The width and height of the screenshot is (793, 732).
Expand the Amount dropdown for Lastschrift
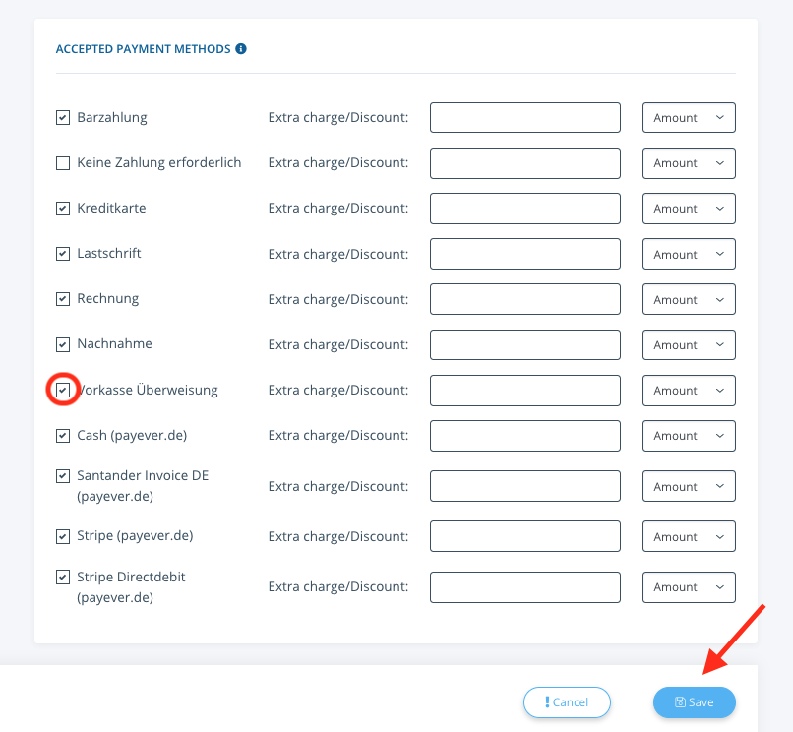pos(689,254)
